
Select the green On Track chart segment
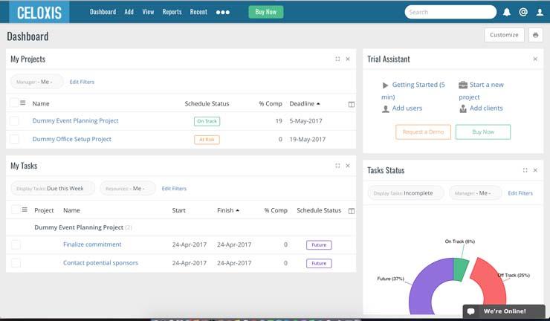point(461,270)
